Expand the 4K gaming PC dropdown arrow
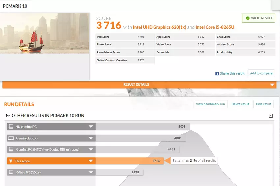This screenshot has height=186, width=280. (90, 127)
